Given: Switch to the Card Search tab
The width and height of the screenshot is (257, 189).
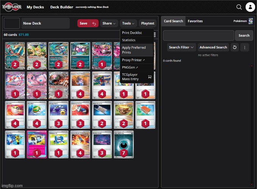Looking at the screenshot, I should (x=173, y=21).
